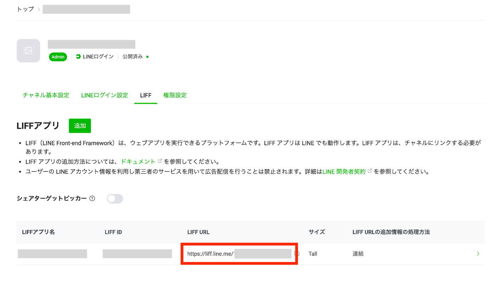This screenshot has width=497, height=306.
Task: Click the https://liff.line.me/ URL text
Action: click(210, 254)
